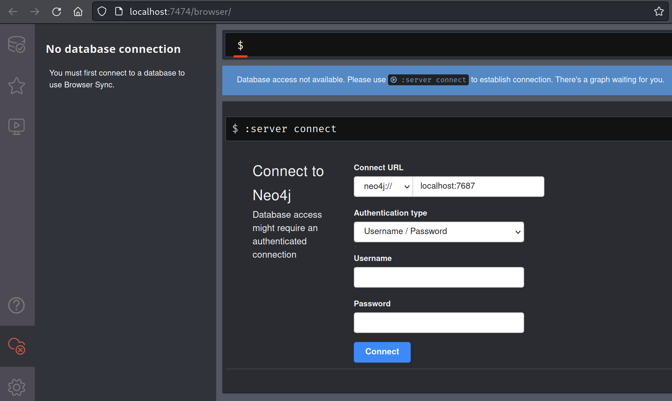Click the Browser Sync cloud icon
672x401 pixels.
point(17,346)
